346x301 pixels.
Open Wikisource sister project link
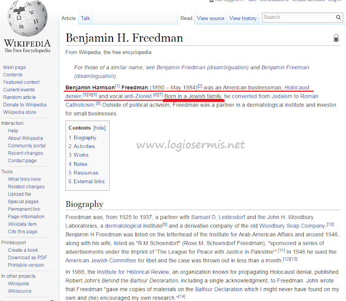[x=19, y=291]
